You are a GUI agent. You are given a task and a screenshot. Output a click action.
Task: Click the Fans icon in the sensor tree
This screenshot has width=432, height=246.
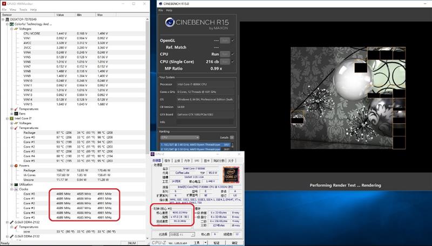16,114
